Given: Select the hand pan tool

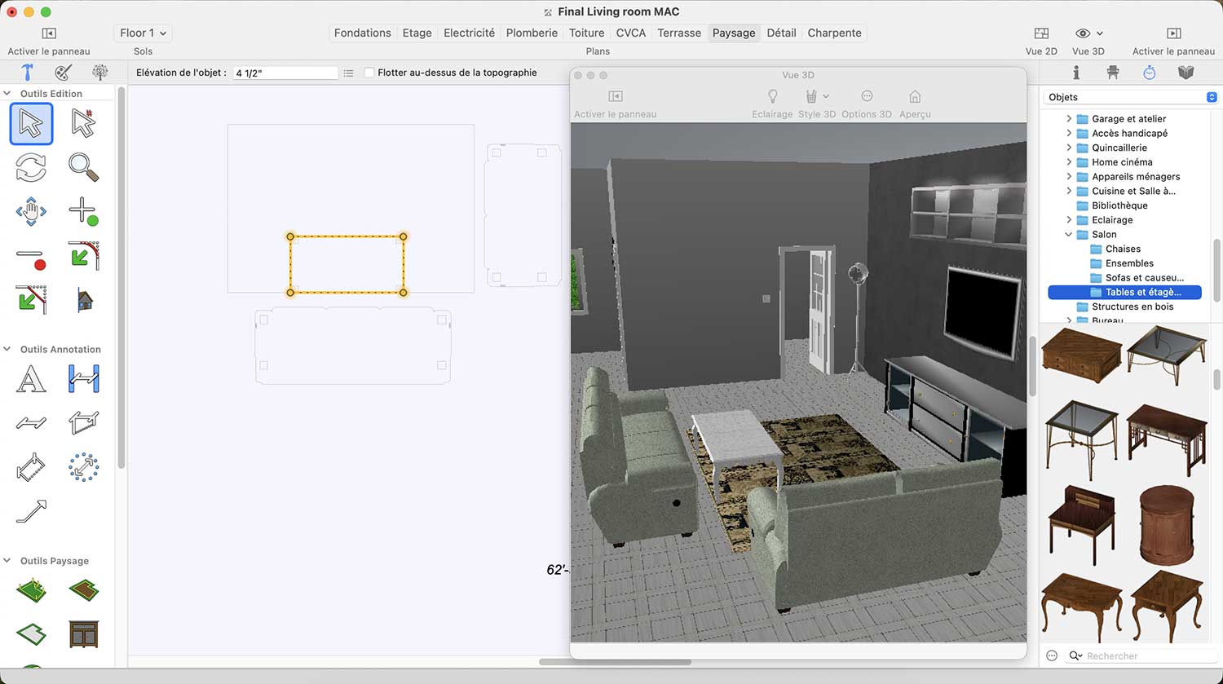Looking at the screenshot, I should [x=31, y=211].
